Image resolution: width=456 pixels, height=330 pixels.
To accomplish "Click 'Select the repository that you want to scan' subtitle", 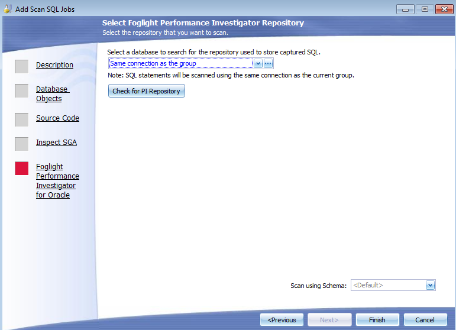I will pos(165,33).
